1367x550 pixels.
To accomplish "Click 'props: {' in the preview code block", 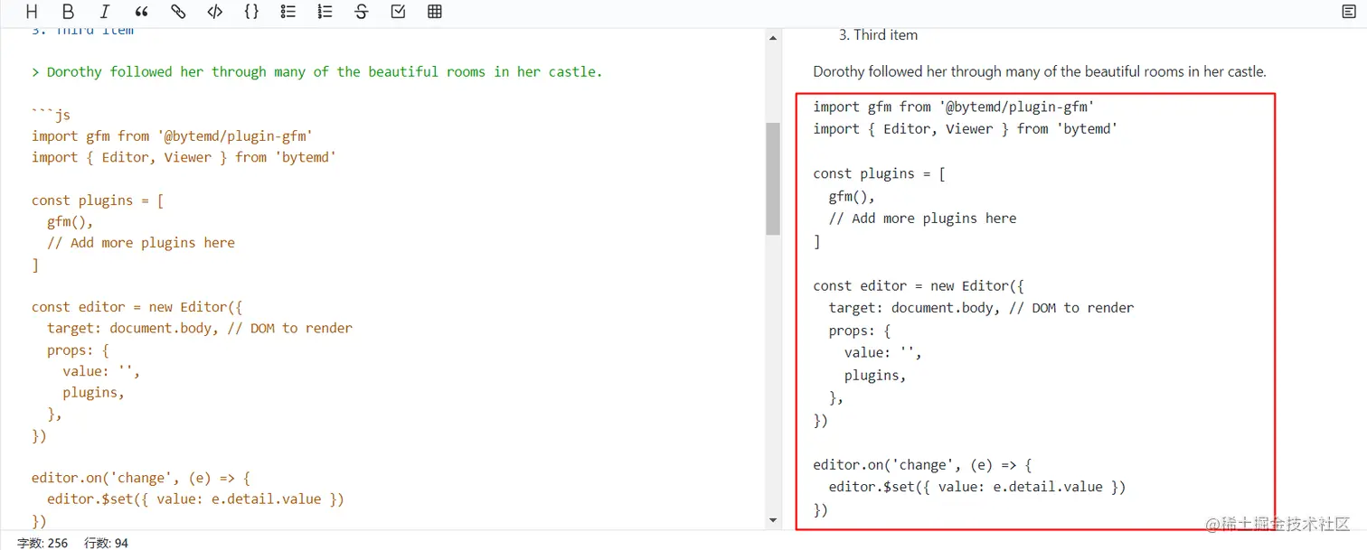I will point(860,331).
